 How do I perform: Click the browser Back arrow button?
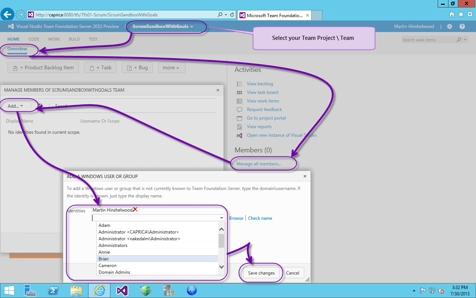pos(7,14)
